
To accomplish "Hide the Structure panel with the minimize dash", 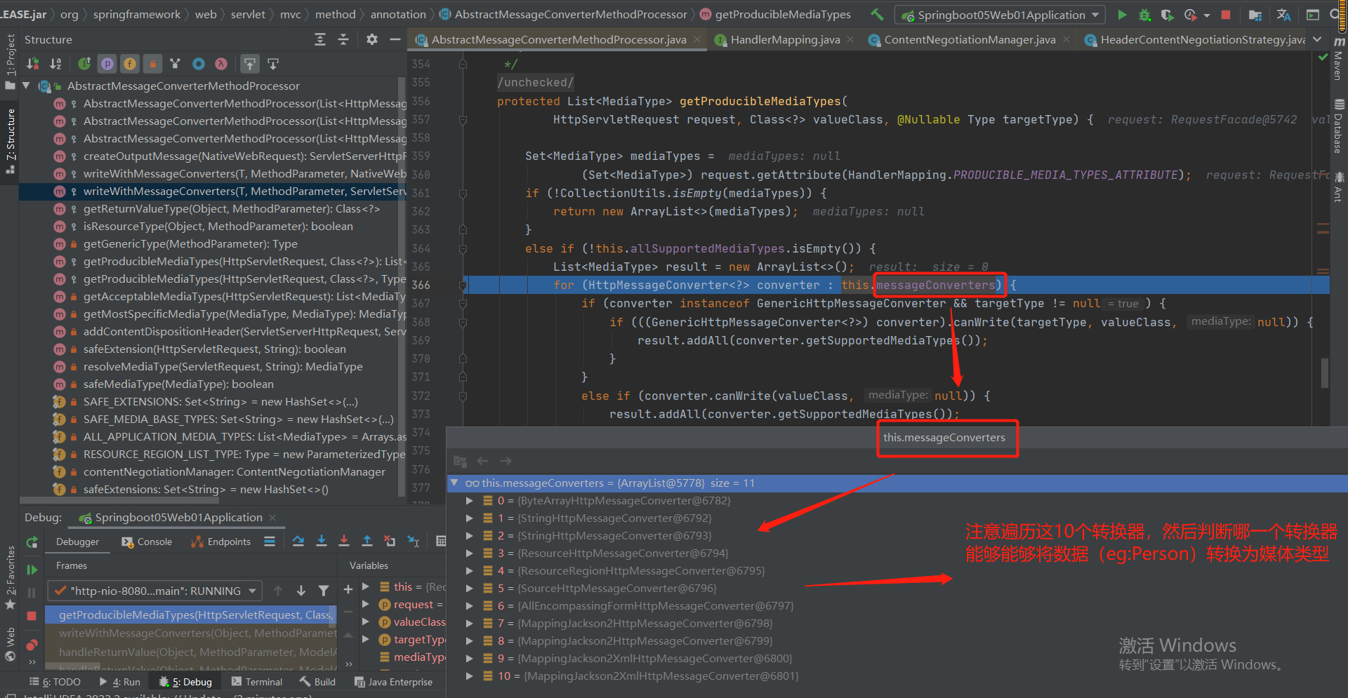I will point(395,40).
